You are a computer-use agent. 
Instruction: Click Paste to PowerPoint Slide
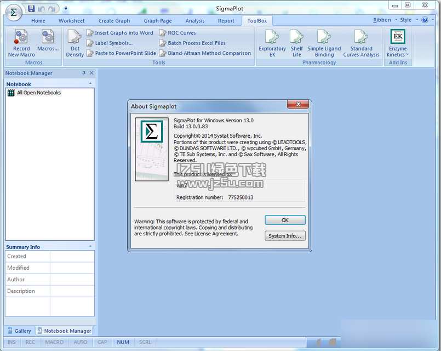[121, 53]
